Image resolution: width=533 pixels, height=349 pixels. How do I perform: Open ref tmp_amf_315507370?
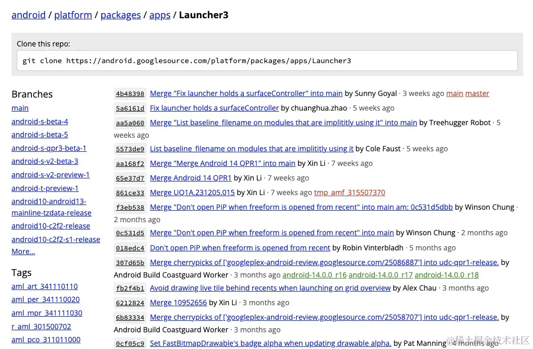coord(349,192)
